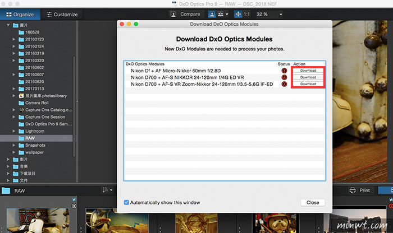Collapse the 圖片 folder tree
Screen dimensions: 393x233
click(x=8, y=25)
